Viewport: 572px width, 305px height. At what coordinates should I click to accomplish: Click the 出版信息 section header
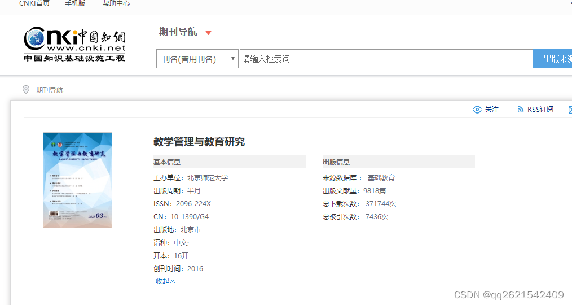coord(398,162)
